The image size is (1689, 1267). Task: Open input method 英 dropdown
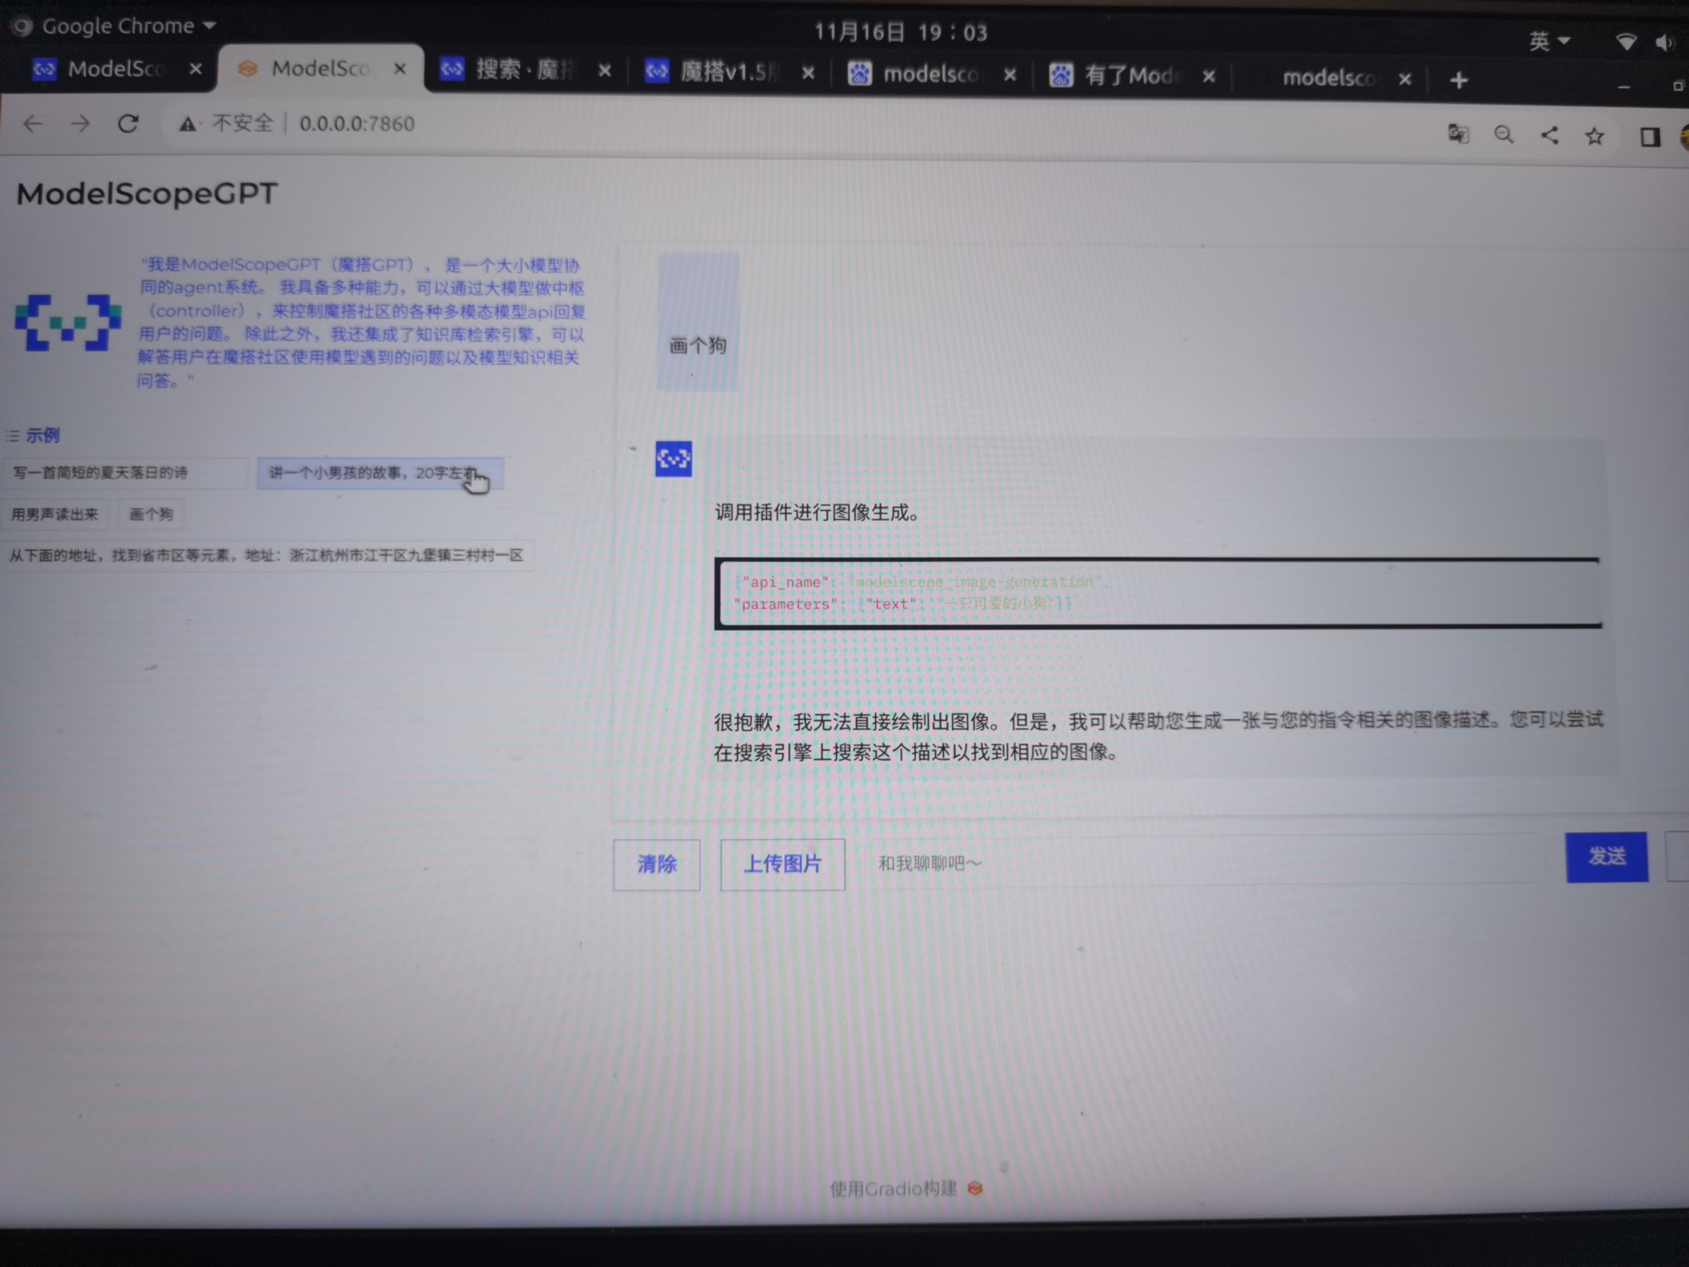[1549, 40]
